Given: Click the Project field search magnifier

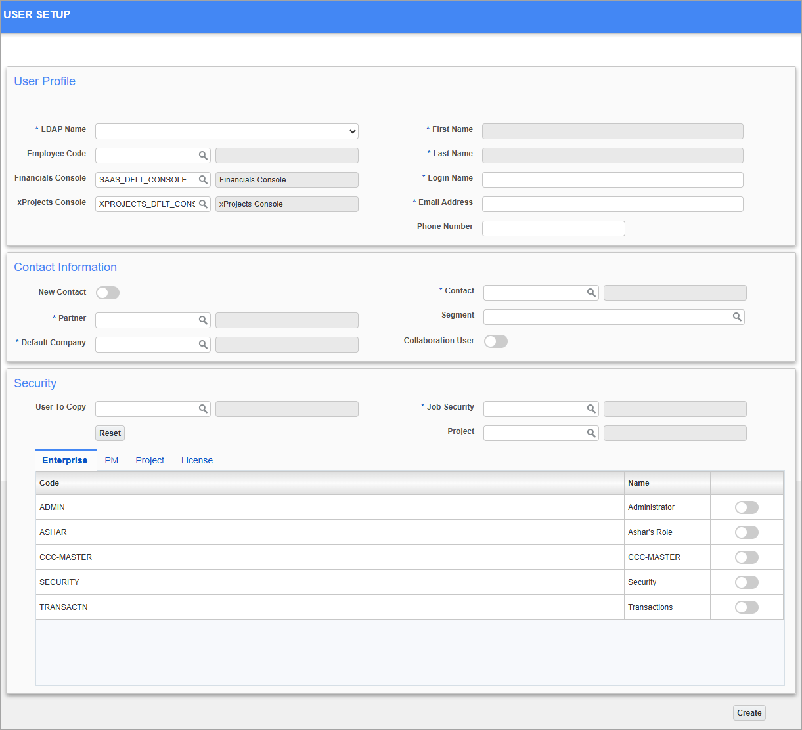Looking at the screenshot, I should coord(591,433).
